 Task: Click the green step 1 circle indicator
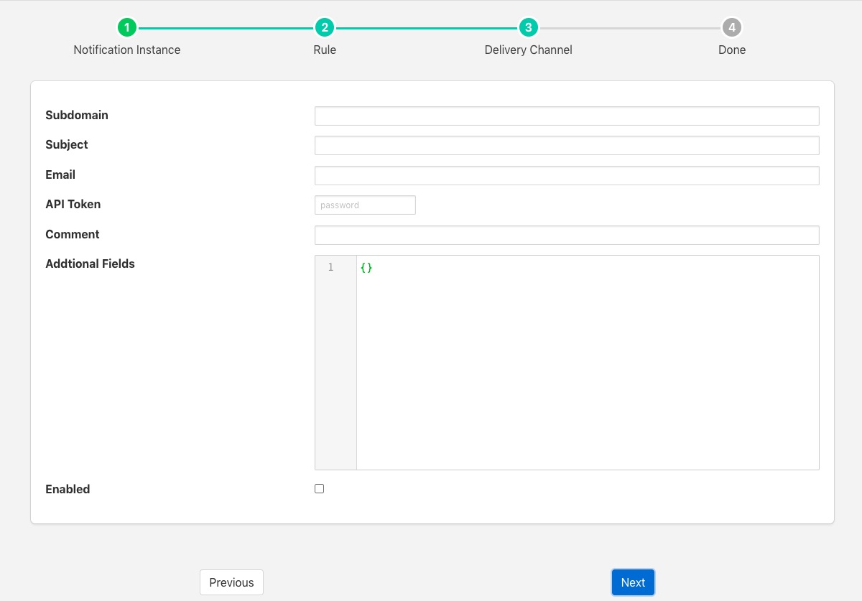coord(127,27)
